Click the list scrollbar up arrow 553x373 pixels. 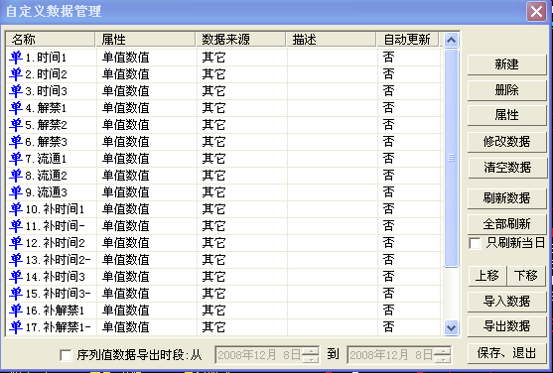pyautogui.click(x=451, y=40)
